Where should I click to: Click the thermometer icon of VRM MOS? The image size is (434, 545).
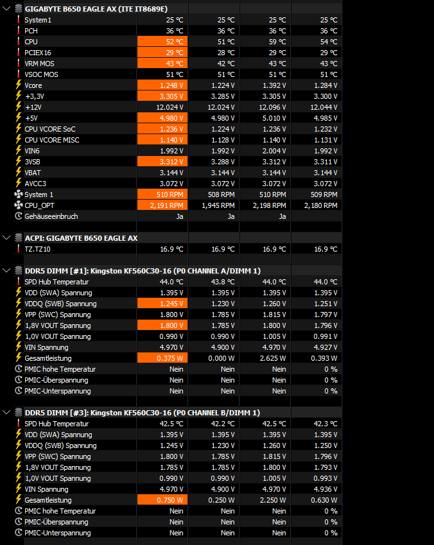click(x=19, y=64)
